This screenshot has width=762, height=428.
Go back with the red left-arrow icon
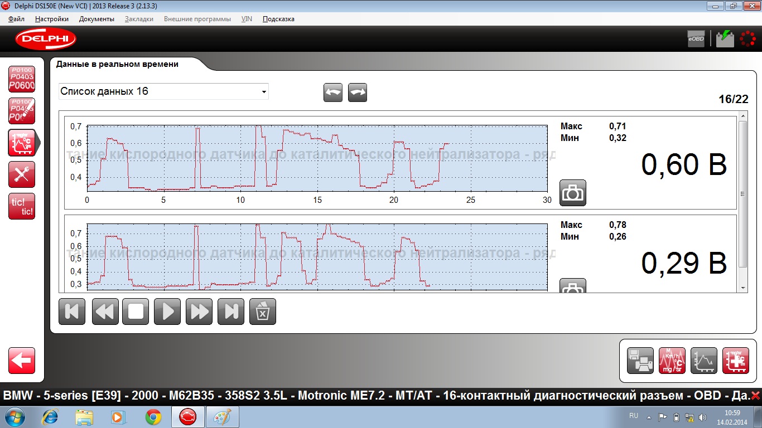pyautogui.click(x=22, y=361)
